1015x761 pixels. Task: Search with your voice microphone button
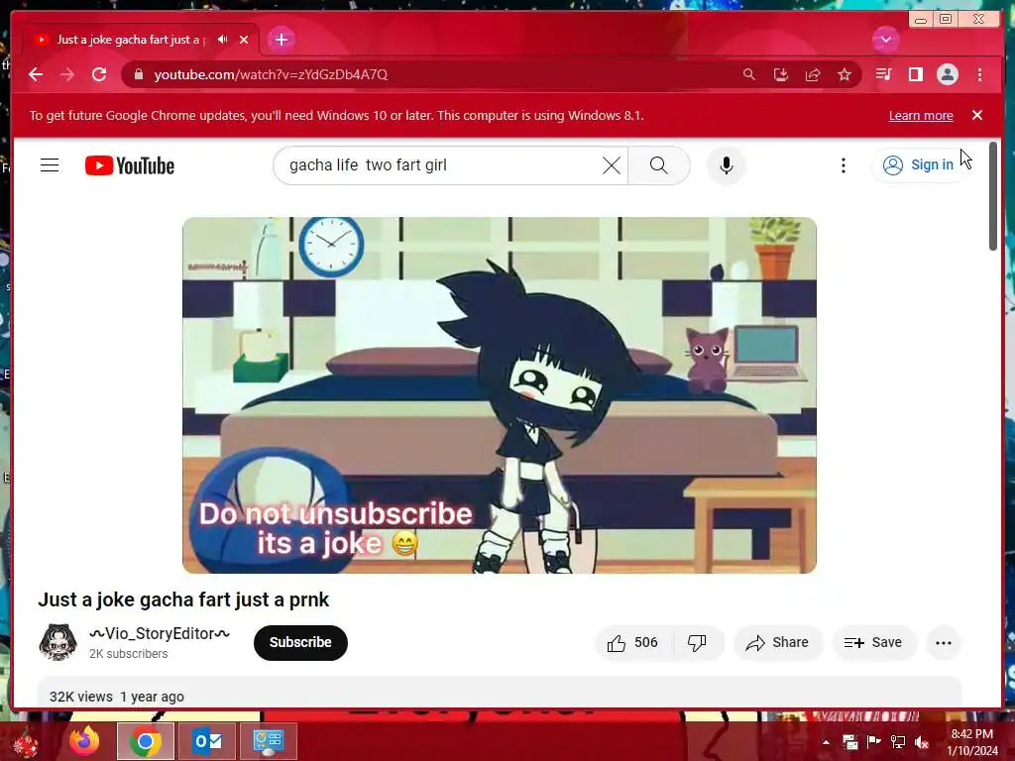727,165
